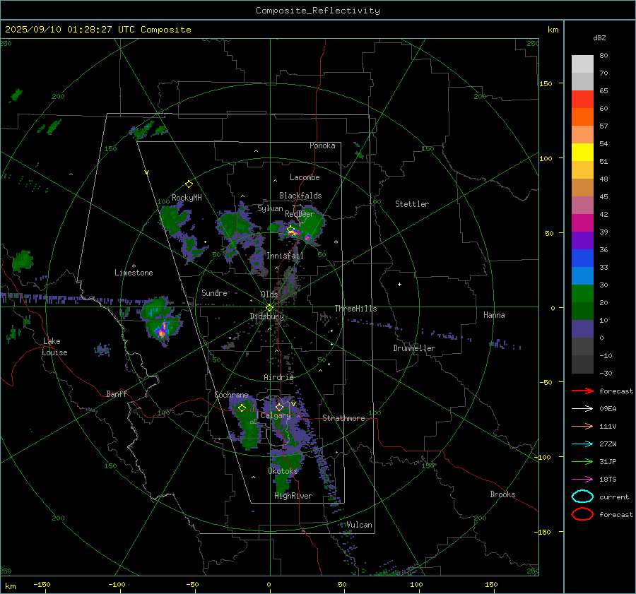
Task: Click the Brooks city label
Action: pyautogui.click(x=502, y=494)
